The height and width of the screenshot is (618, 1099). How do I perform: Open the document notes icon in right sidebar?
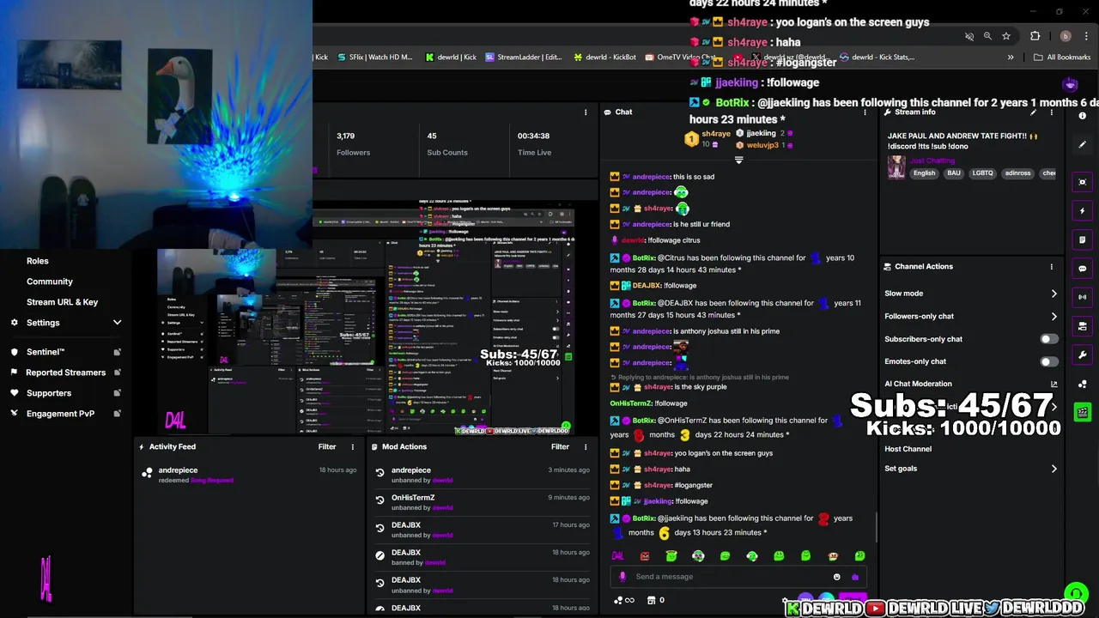(1082, 239)
